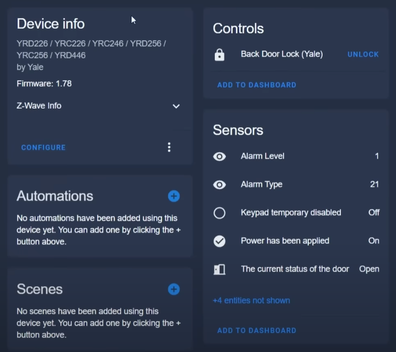The image size is (396, 352).
Task: Open the three-dot menu in Device info
Action: tap(169, 147)
